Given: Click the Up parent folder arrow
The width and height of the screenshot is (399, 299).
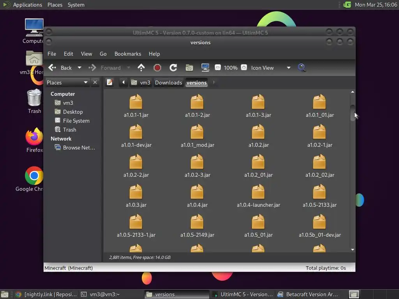Looking at the screenshot, I should 141,68.
